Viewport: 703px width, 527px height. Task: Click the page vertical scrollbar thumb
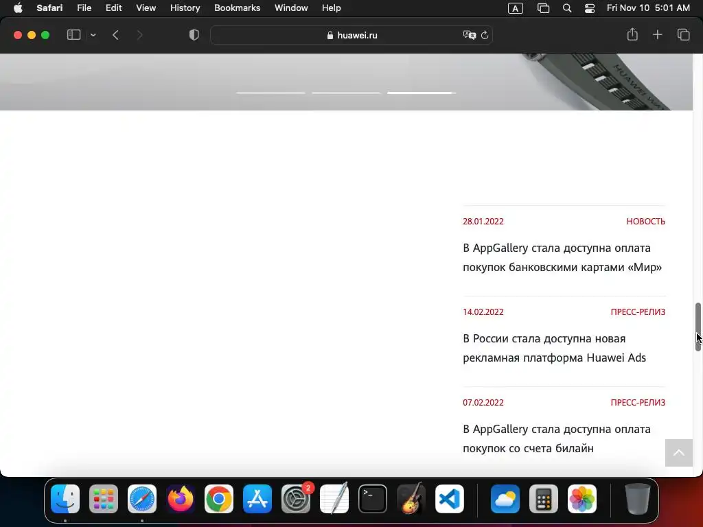698,327
